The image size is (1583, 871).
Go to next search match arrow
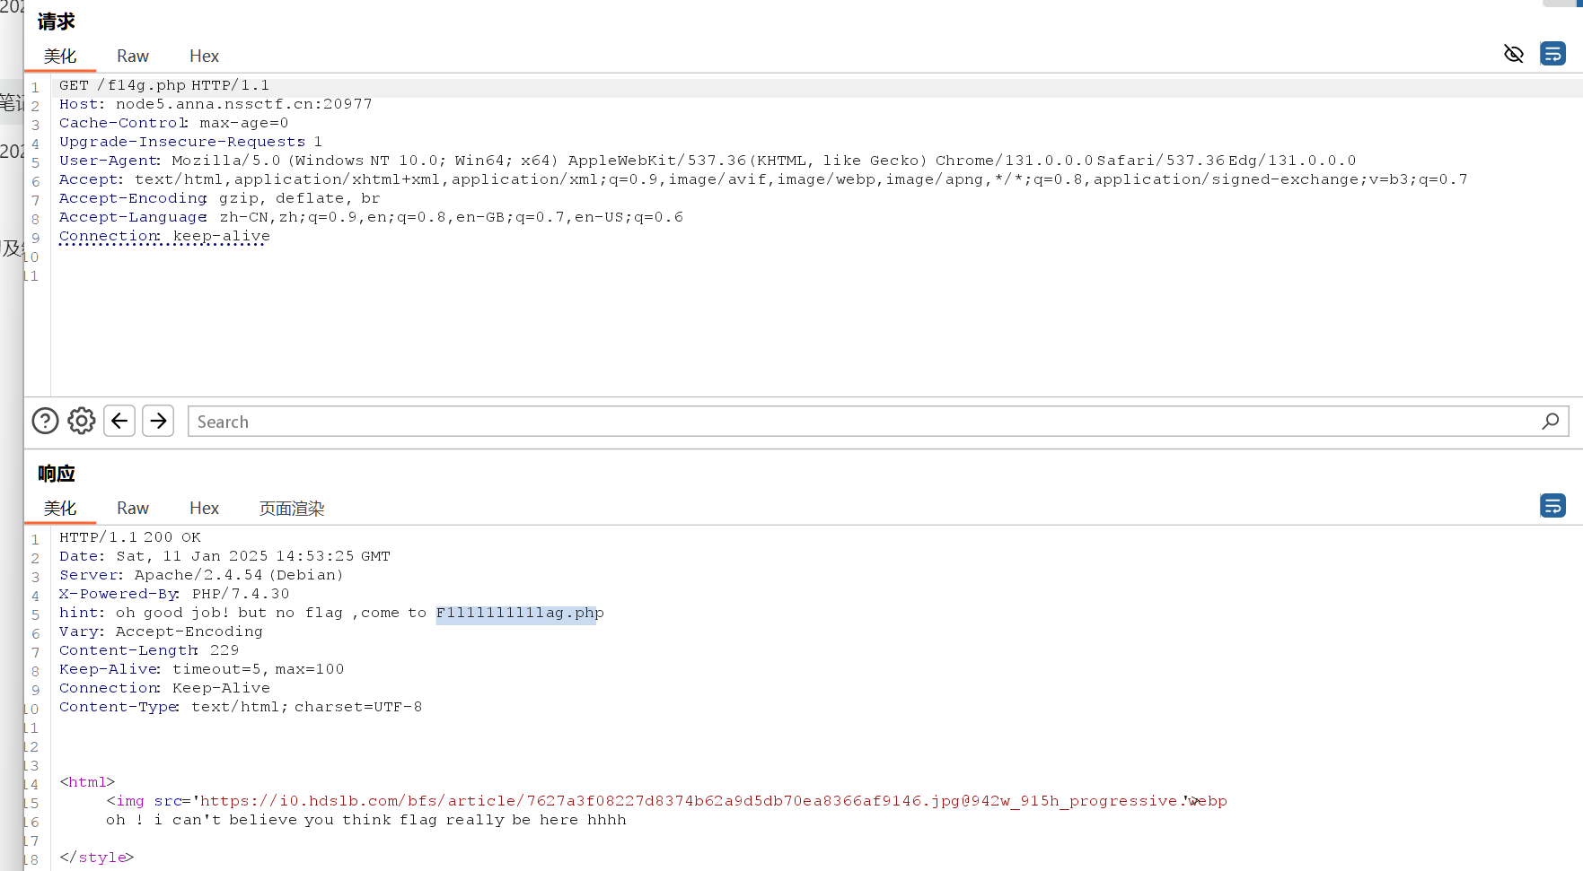point(158,421)
